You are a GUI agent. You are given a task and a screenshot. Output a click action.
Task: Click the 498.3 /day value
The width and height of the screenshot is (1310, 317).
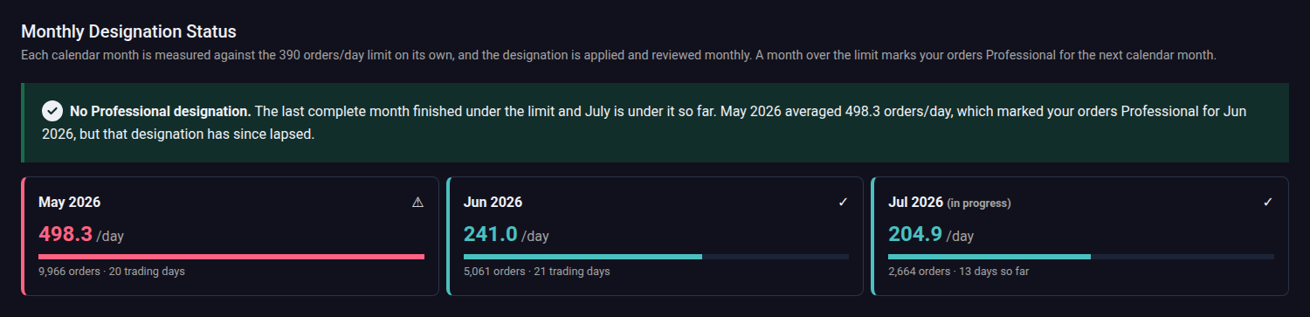[81, 234]
